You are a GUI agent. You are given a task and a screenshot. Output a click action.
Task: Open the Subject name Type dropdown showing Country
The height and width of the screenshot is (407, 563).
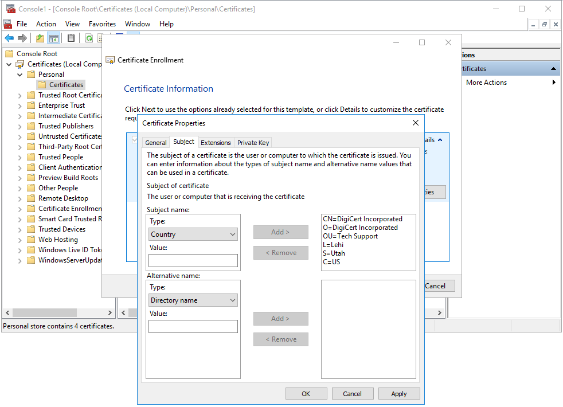[193, 234]
